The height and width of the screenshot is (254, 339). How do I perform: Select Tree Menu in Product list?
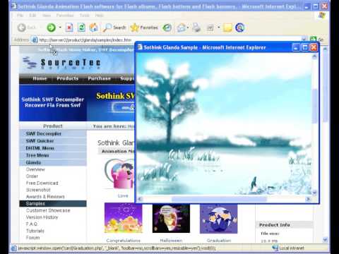pyautogui.click(x=37, y=155)
